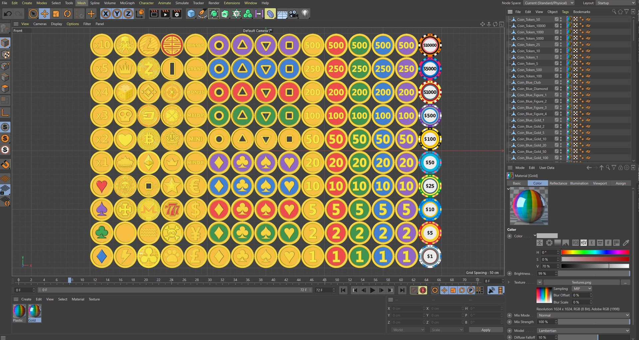
Task: Toggle animation radio for Color parameter
Action: (510, 236)
